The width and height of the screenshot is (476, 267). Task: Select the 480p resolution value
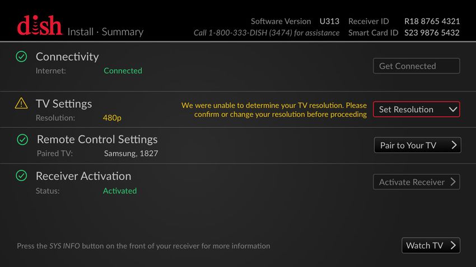pos(112,118)
